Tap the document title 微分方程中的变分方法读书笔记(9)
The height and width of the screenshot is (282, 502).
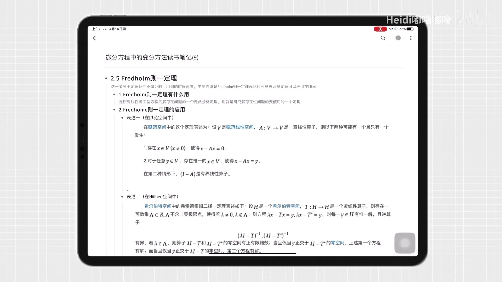[x=152, y=57]
